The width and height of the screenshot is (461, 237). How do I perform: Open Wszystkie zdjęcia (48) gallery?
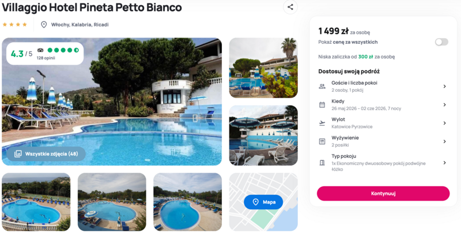pyautogui.click(x=46, y=154)
